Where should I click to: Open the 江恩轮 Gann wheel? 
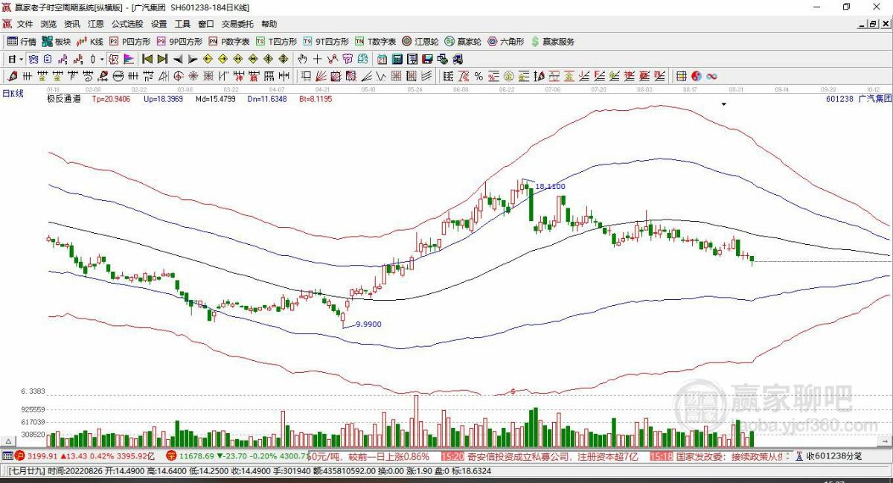[420, 42]
